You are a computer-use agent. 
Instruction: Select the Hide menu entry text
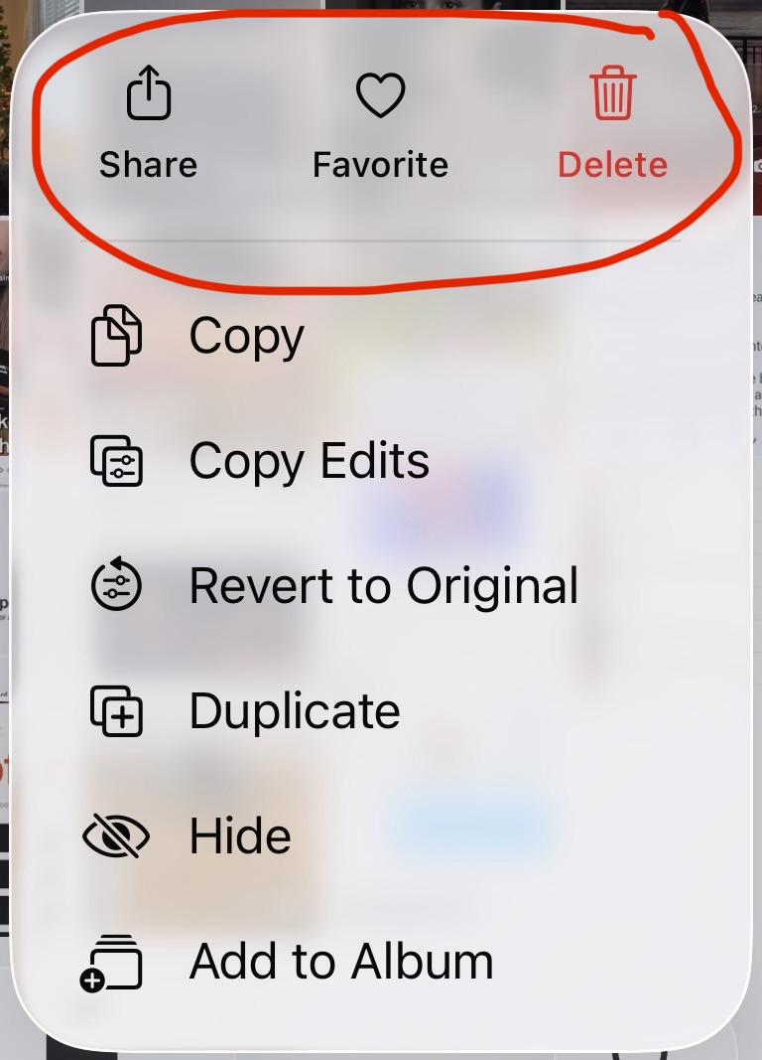[x=240, y=836]
